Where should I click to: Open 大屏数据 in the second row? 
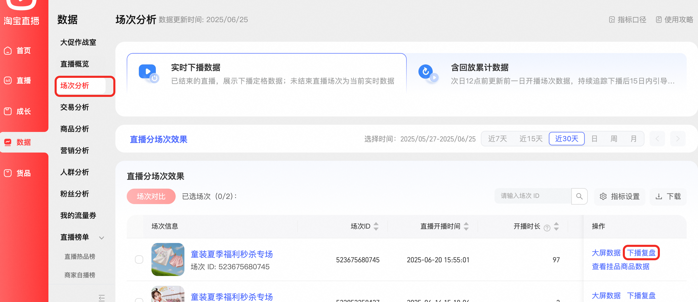pyautogui.click(x=606, y=296)
